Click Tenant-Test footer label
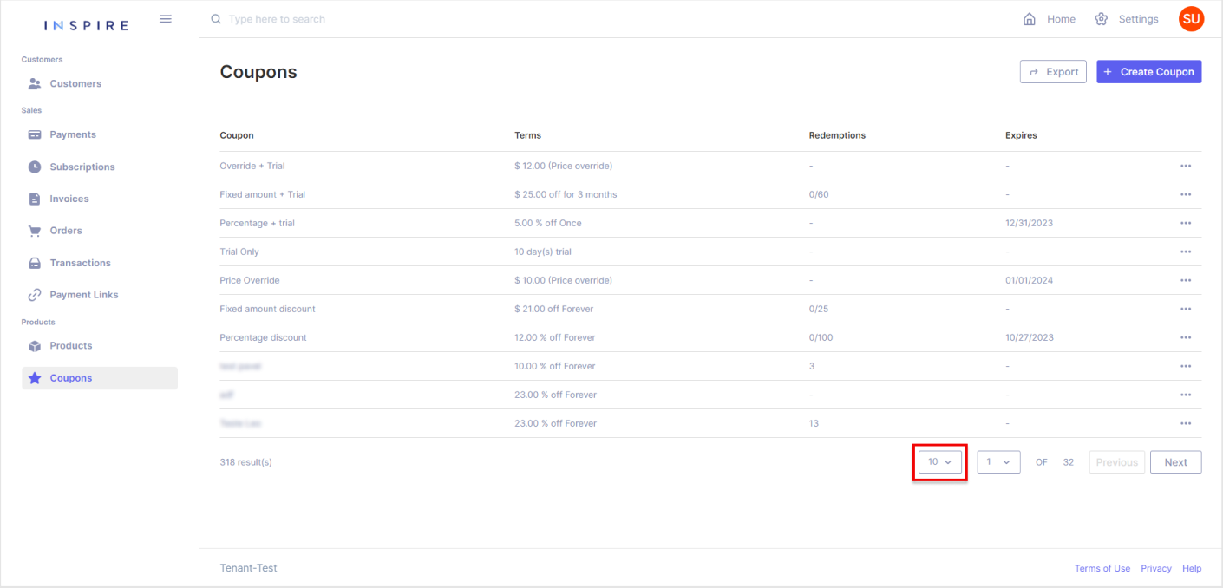This screenshot has width=1223, height=588. (x=249, y=568)
